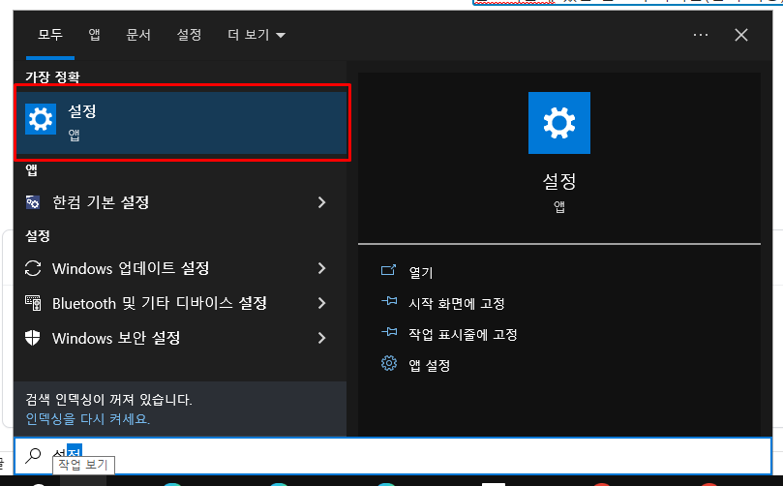Choose 시작 화면에 고정

coord(457,303)
